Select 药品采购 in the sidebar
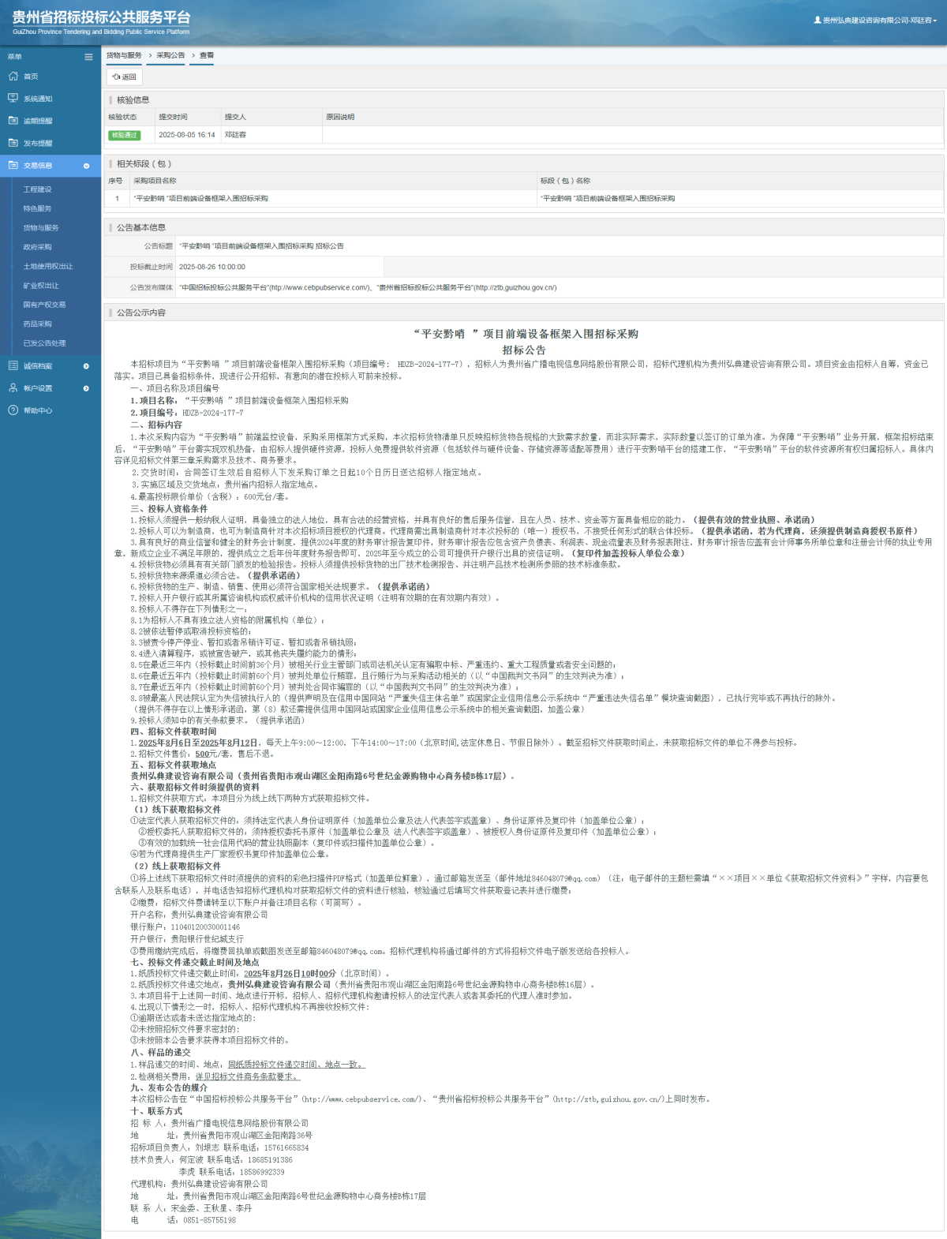The width and height of the screenshot is (947, 1239). coord(37,324)
